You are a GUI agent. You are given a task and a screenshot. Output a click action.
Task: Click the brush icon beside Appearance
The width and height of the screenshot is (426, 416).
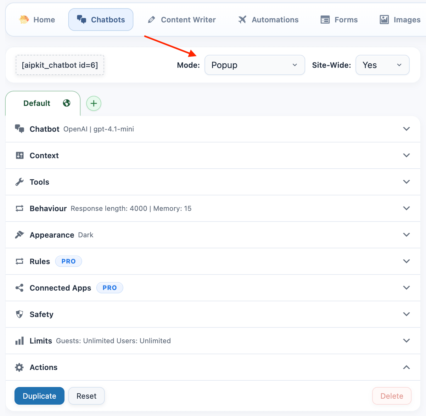[x=20, y=235]
